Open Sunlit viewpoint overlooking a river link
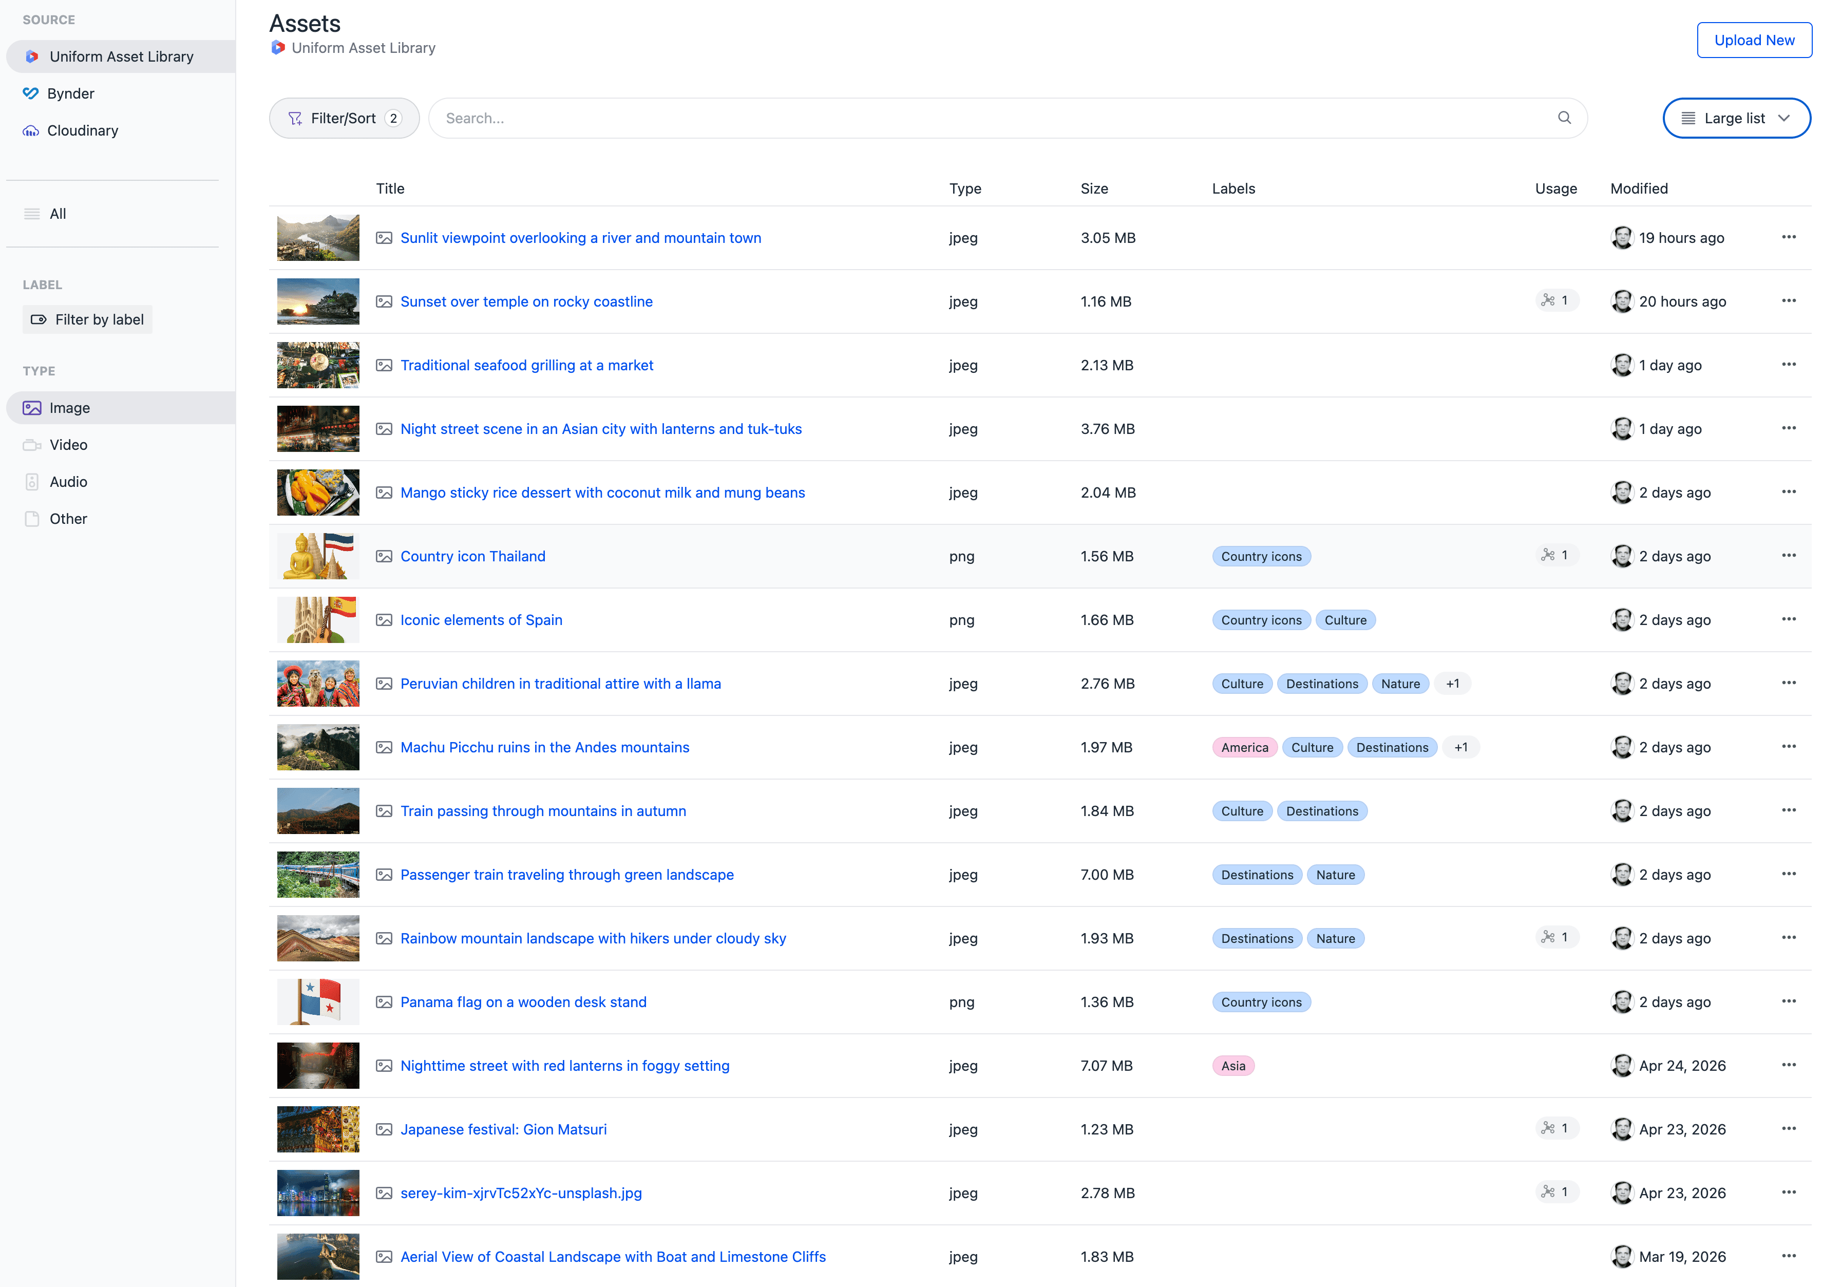 (x=581, y=238)
